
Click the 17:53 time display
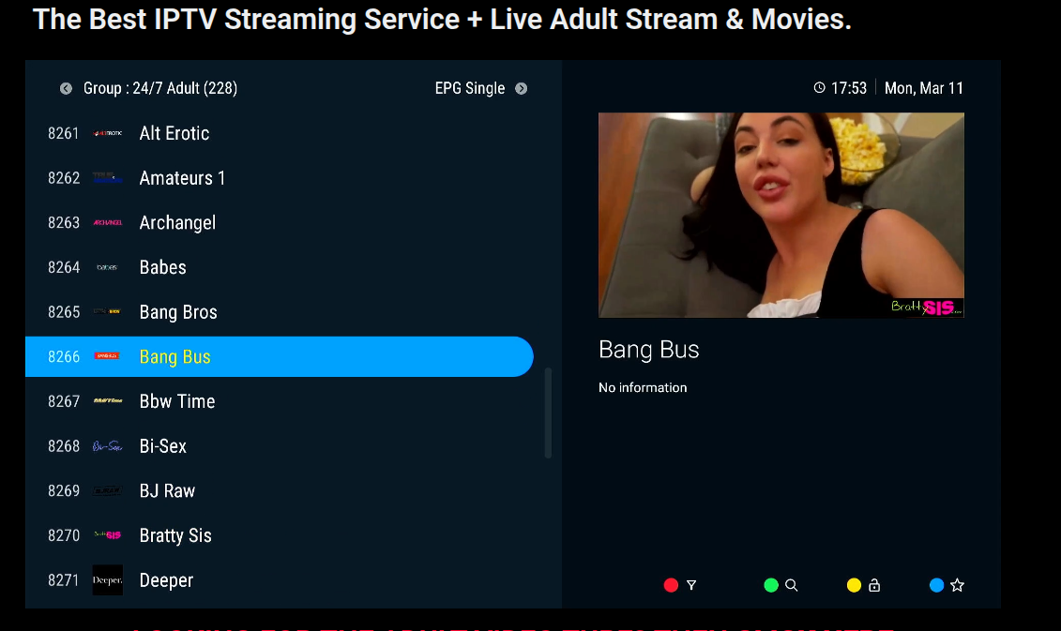coord(849,88)
